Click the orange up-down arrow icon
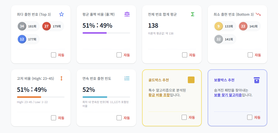 tap(62, 78)
